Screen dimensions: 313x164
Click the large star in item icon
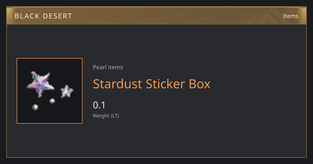[x=40, y=84]
